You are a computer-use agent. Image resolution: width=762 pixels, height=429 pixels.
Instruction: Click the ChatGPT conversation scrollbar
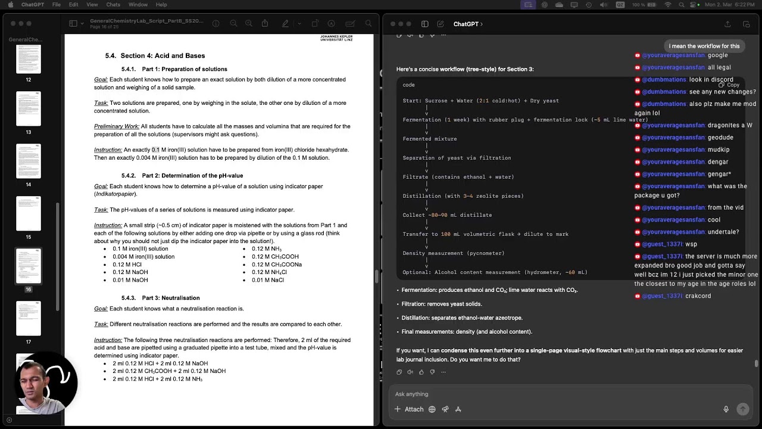tap(757, 363)
